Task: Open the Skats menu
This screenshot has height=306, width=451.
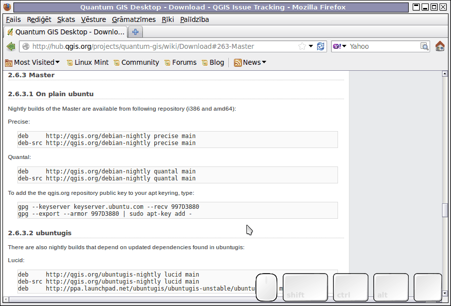Action: pos(66,19)
